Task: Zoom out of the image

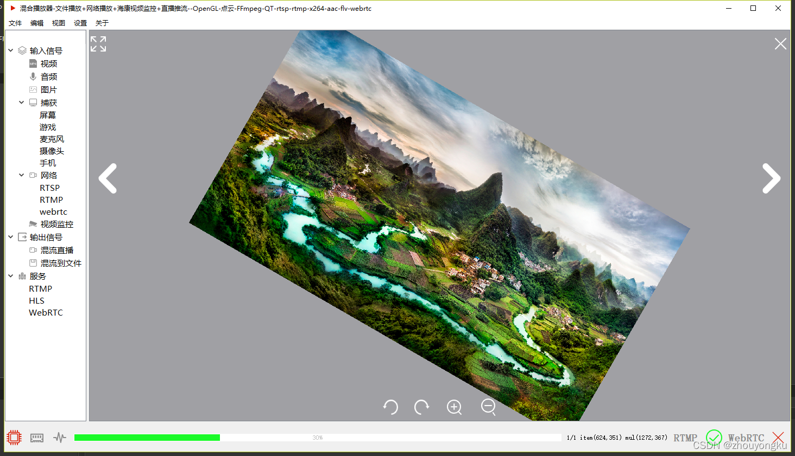Action: (x=489, y=407)
